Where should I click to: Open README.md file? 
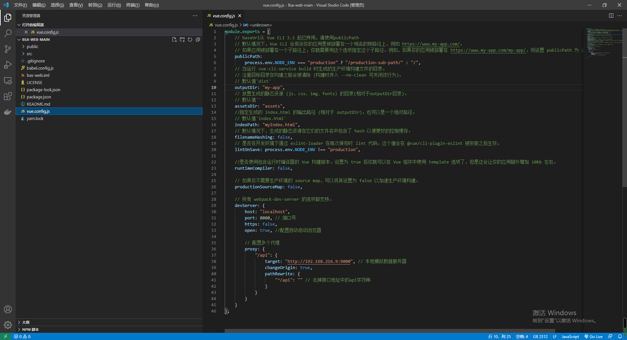click(109, 104)
